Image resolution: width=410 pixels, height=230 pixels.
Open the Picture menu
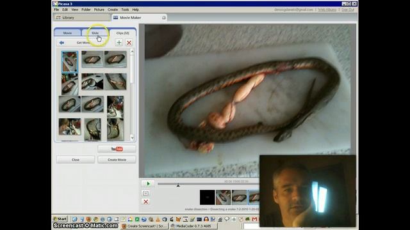click(99, 10)
